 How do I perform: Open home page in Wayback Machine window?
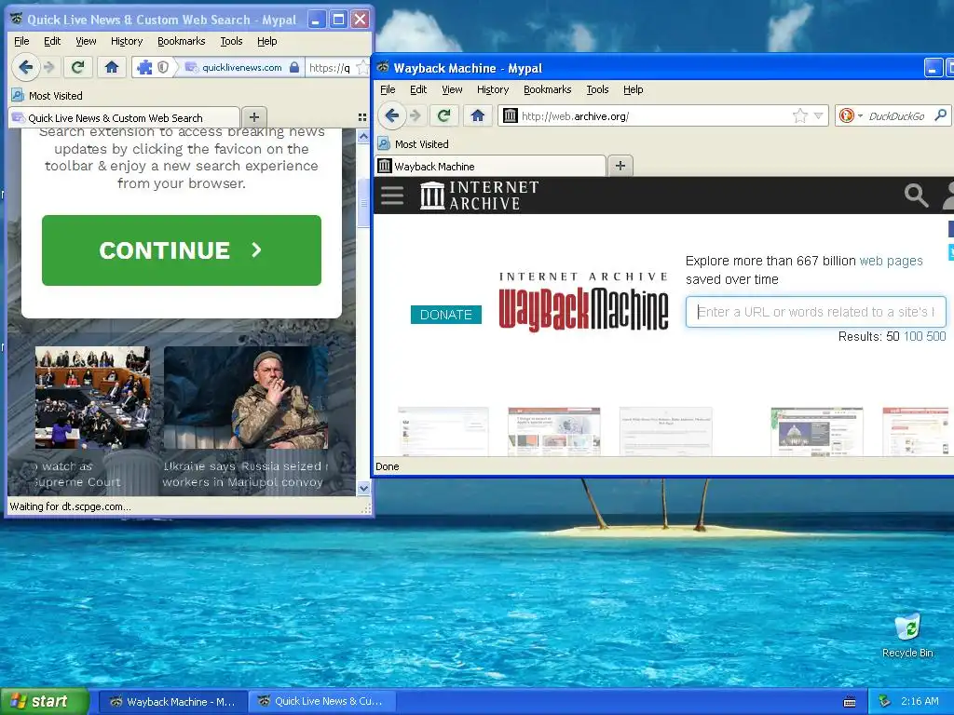478,115
